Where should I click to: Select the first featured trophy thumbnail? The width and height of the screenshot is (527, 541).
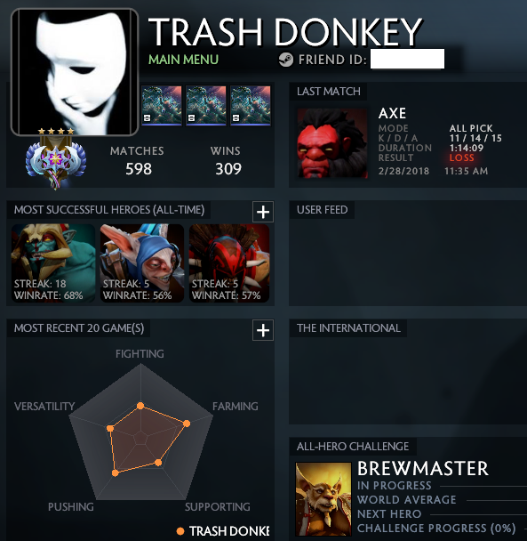pos(162,106)
